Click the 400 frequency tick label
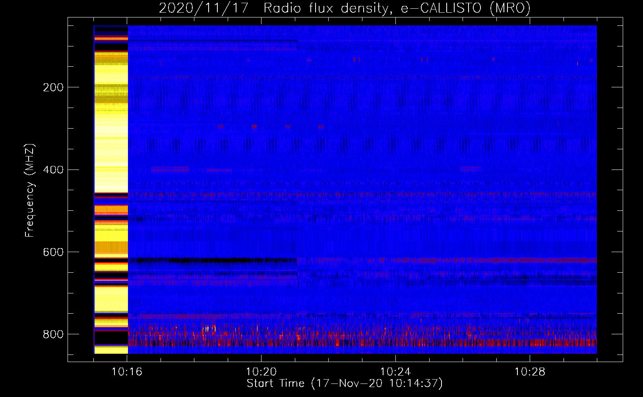 tap(53, 170)
